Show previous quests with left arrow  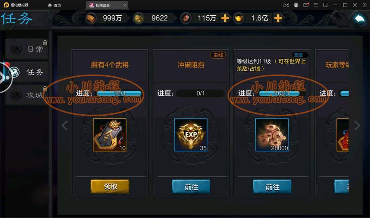coord(65,125)
